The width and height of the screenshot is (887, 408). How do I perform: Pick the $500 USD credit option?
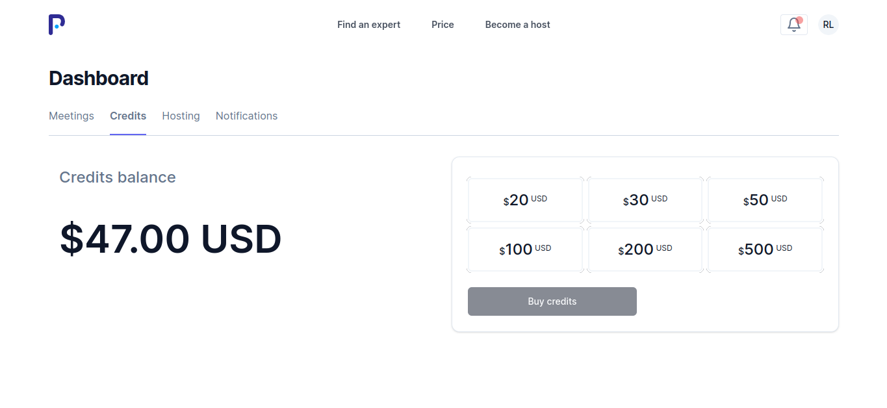765,249
